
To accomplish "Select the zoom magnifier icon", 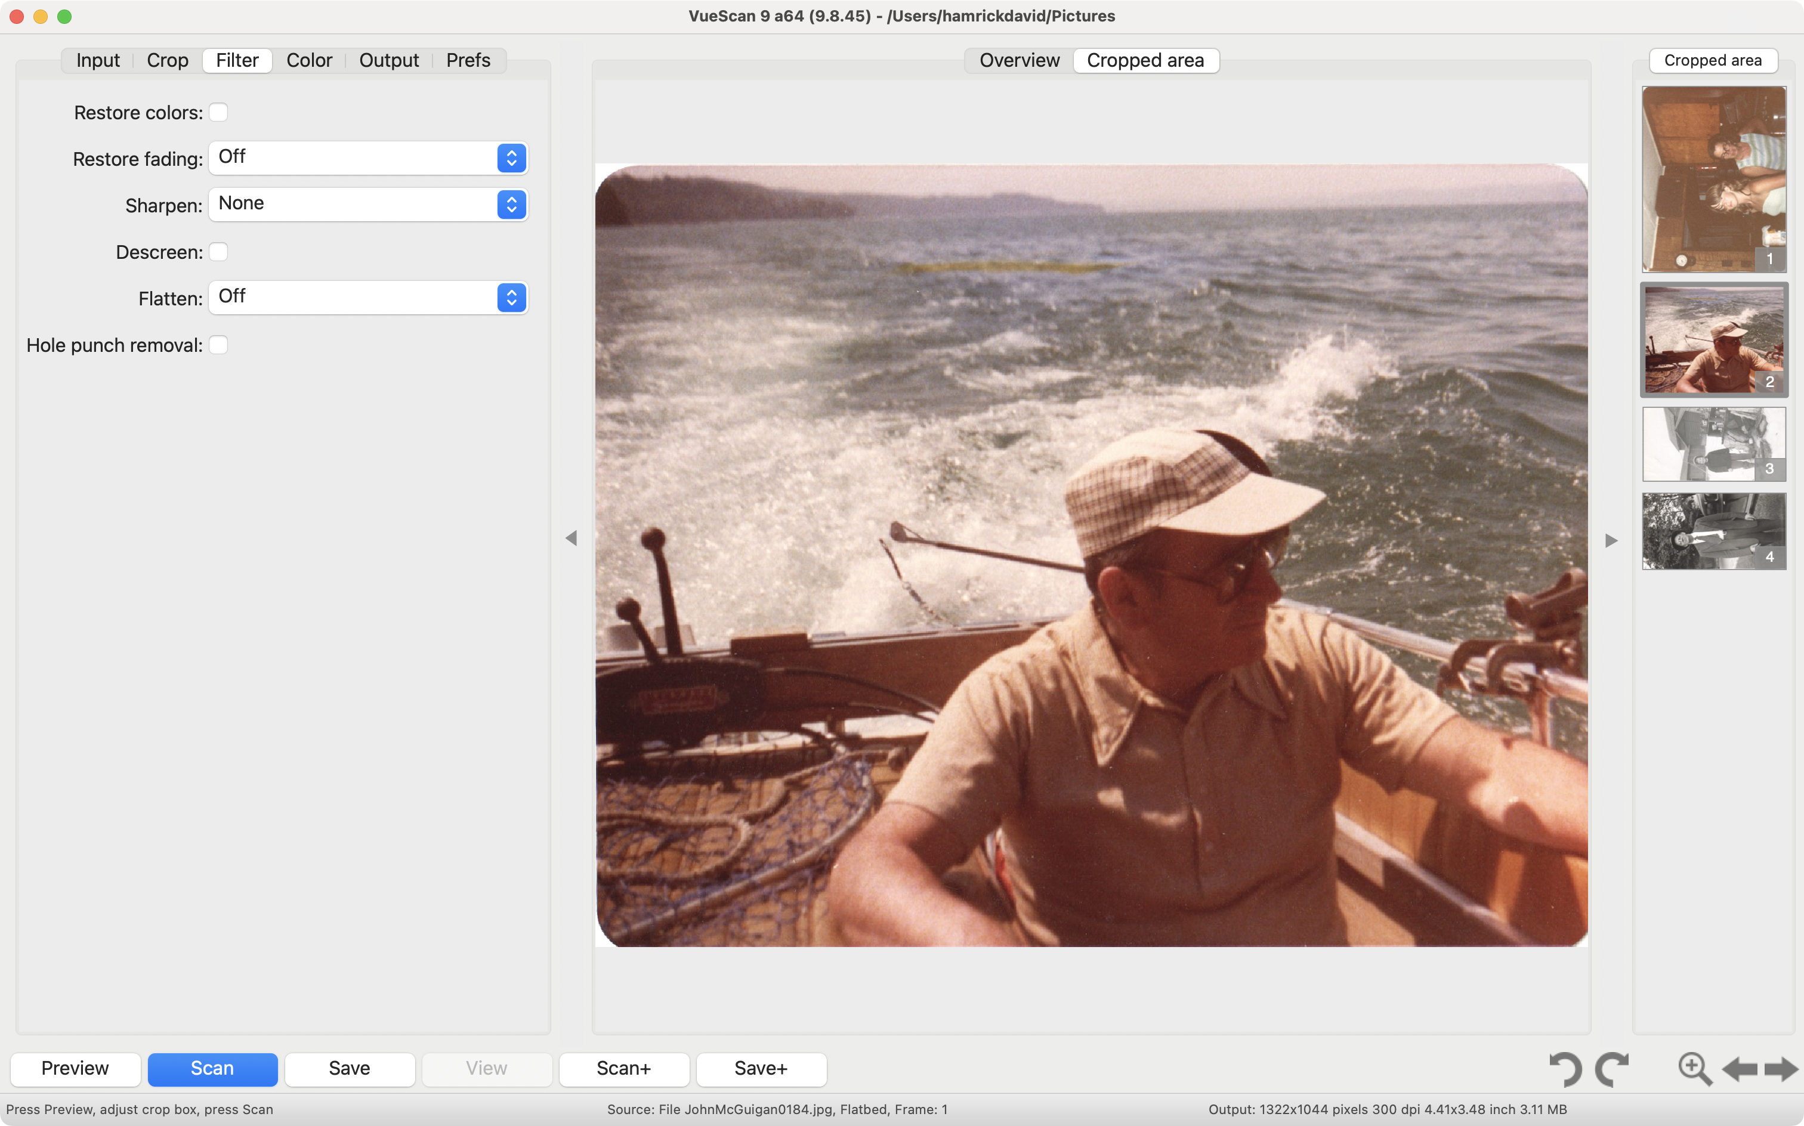I will click(1693, 1069).
